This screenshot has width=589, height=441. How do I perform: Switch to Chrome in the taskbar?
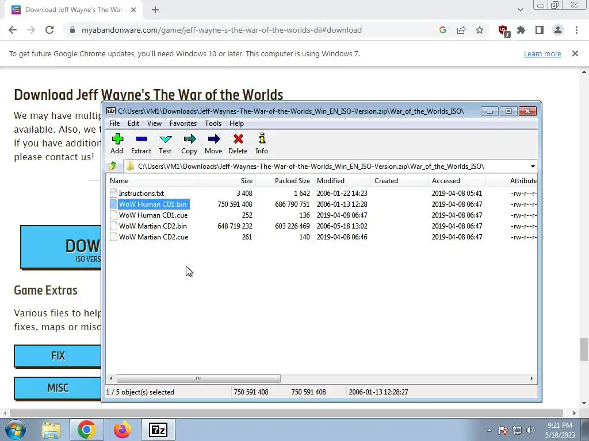click(86, 430)
